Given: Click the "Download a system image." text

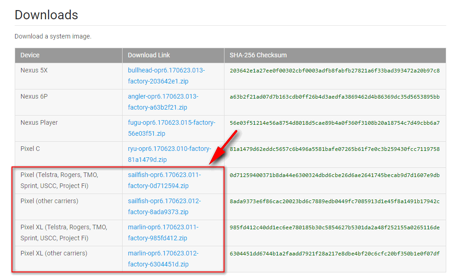Looking at the screenshot, I should 53,36.
